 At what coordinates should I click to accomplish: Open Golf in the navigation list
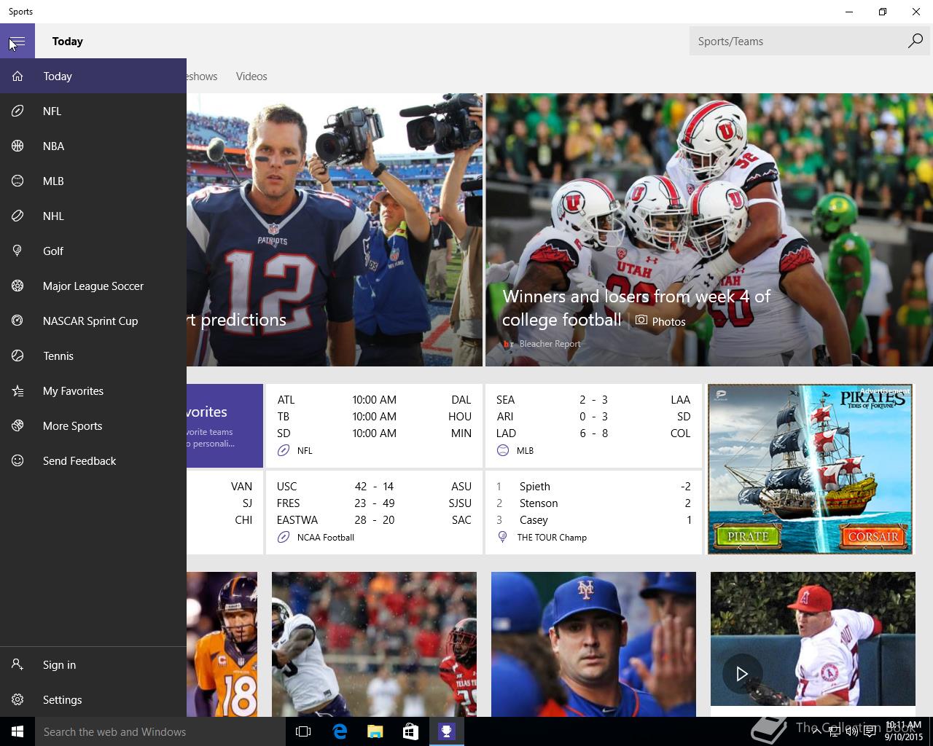point(93,251)
